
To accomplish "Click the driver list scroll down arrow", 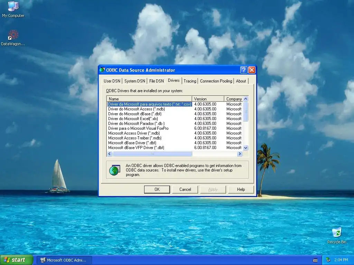I will tap(246, 148).
